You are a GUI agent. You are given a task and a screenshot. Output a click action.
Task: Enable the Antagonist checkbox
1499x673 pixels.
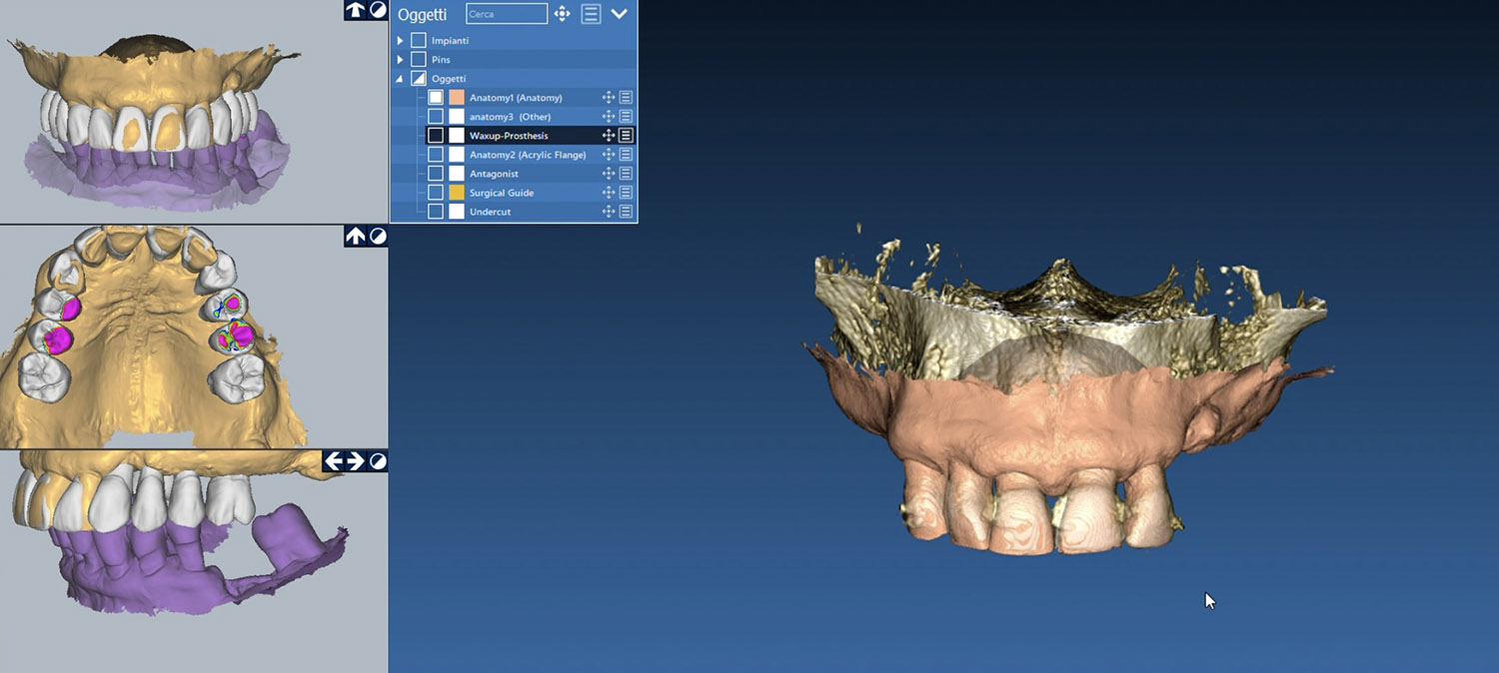click(436, 174)
